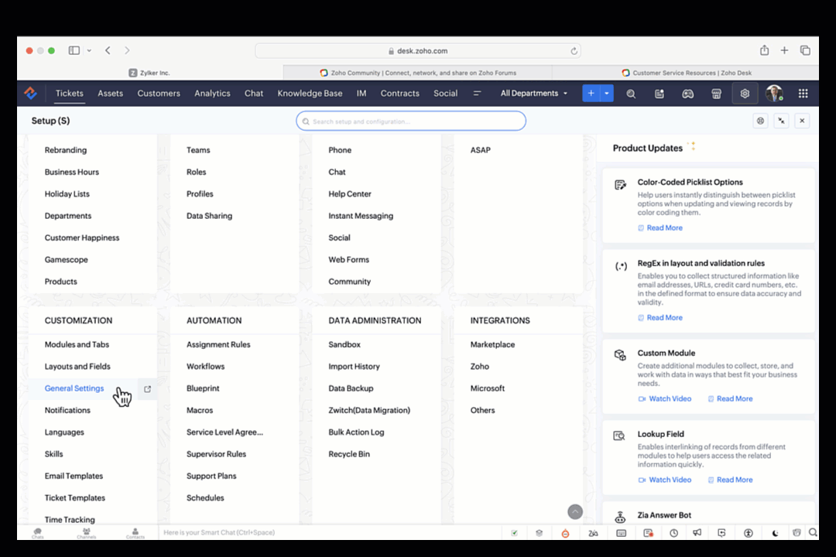This screenshot has width=836, height=557.
Task: Open the Knowledge Base tab
Action: [x=310, y=94]
